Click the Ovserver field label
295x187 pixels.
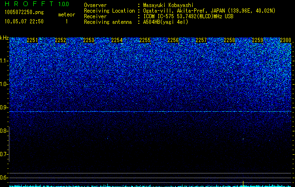point(95,5)
